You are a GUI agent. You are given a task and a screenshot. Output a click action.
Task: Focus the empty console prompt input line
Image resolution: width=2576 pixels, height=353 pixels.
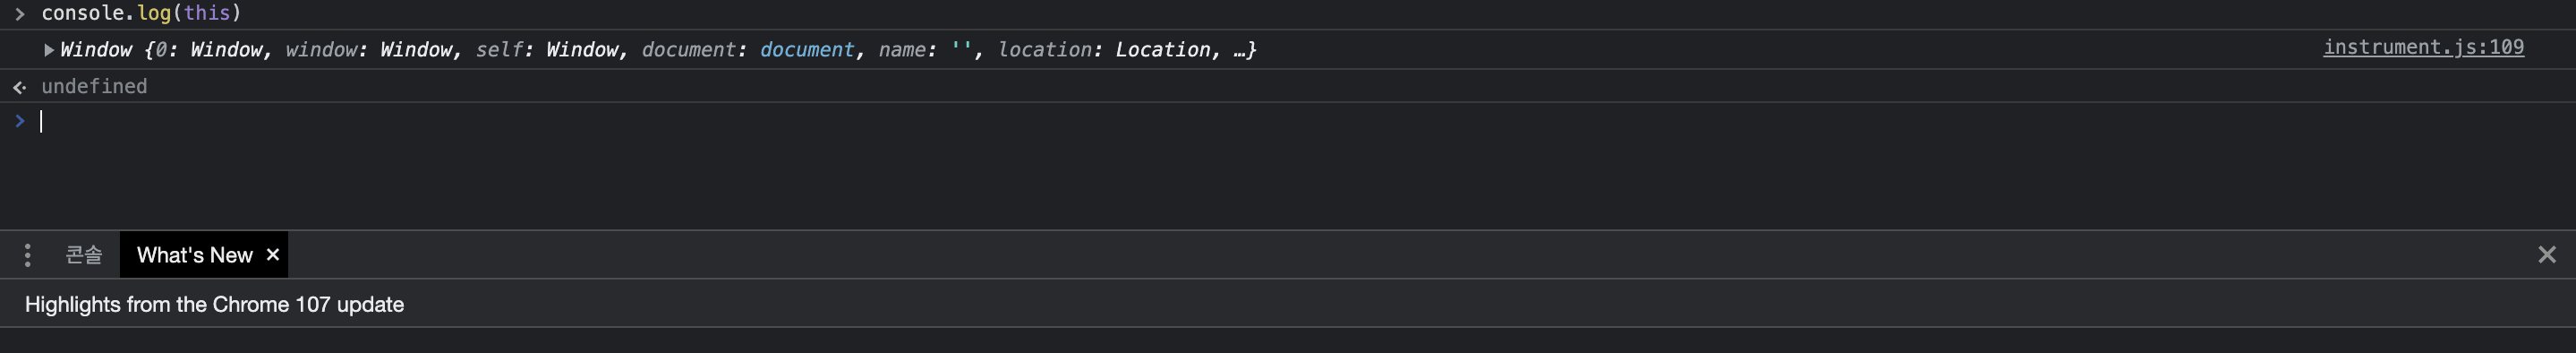tap(1300, 122)
